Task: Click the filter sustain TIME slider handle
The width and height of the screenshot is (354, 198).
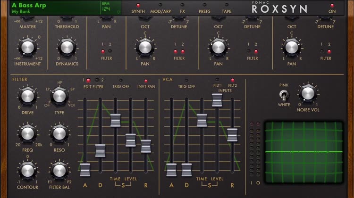Action: tap(115, 120)
